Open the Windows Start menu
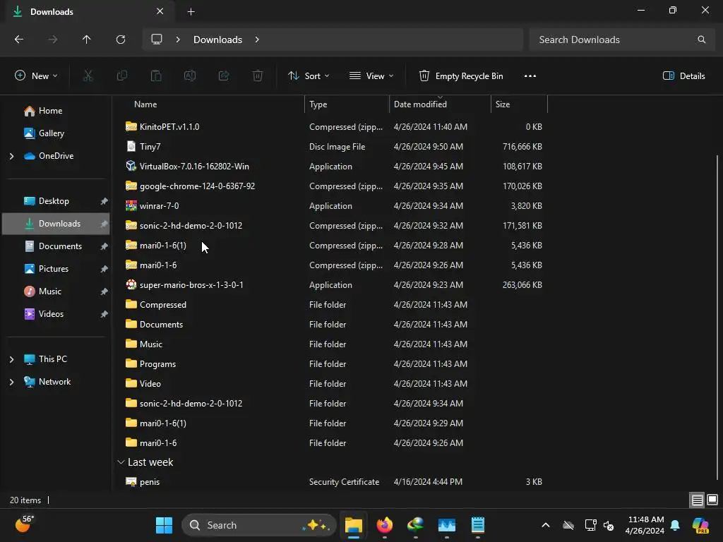Viewport: 723px width, 542px height. [164, 525]
